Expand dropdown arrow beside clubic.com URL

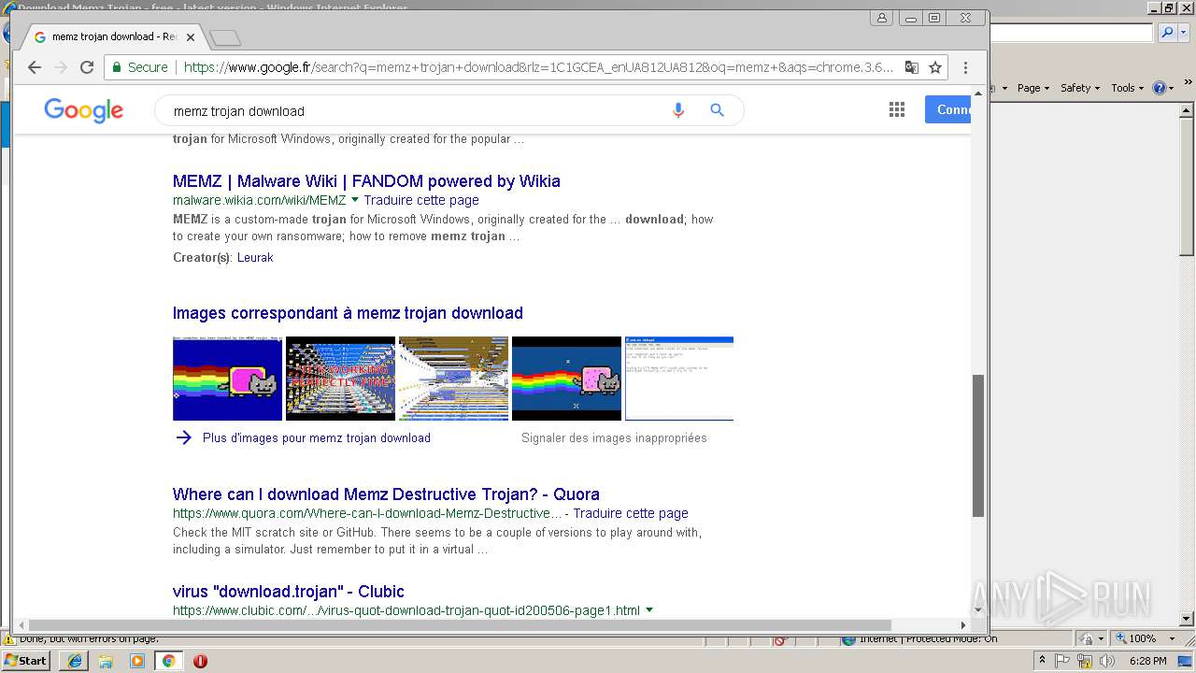click(649, 610)
